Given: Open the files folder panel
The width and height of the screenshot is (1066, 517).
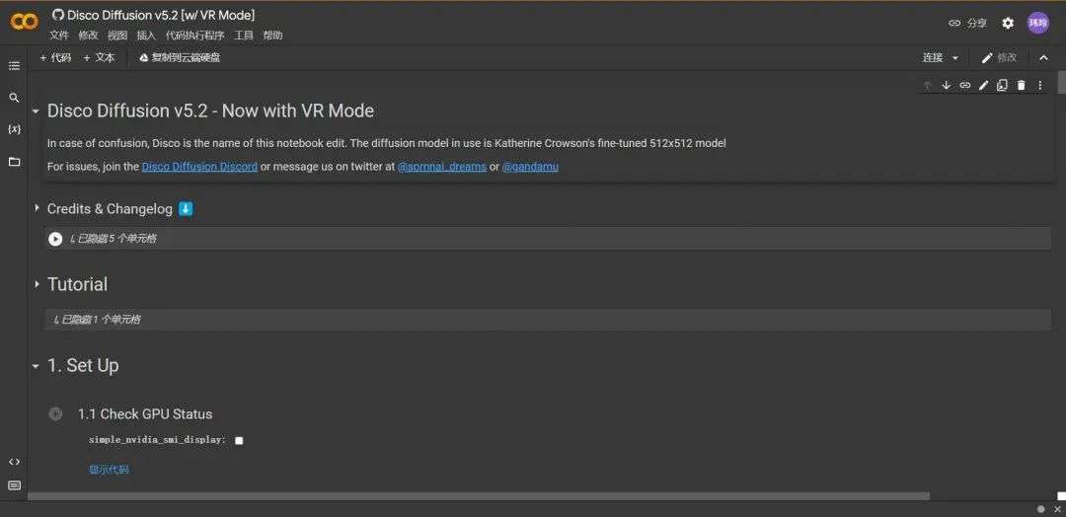Looking at the screenshot, I should [x=14, y=162].
